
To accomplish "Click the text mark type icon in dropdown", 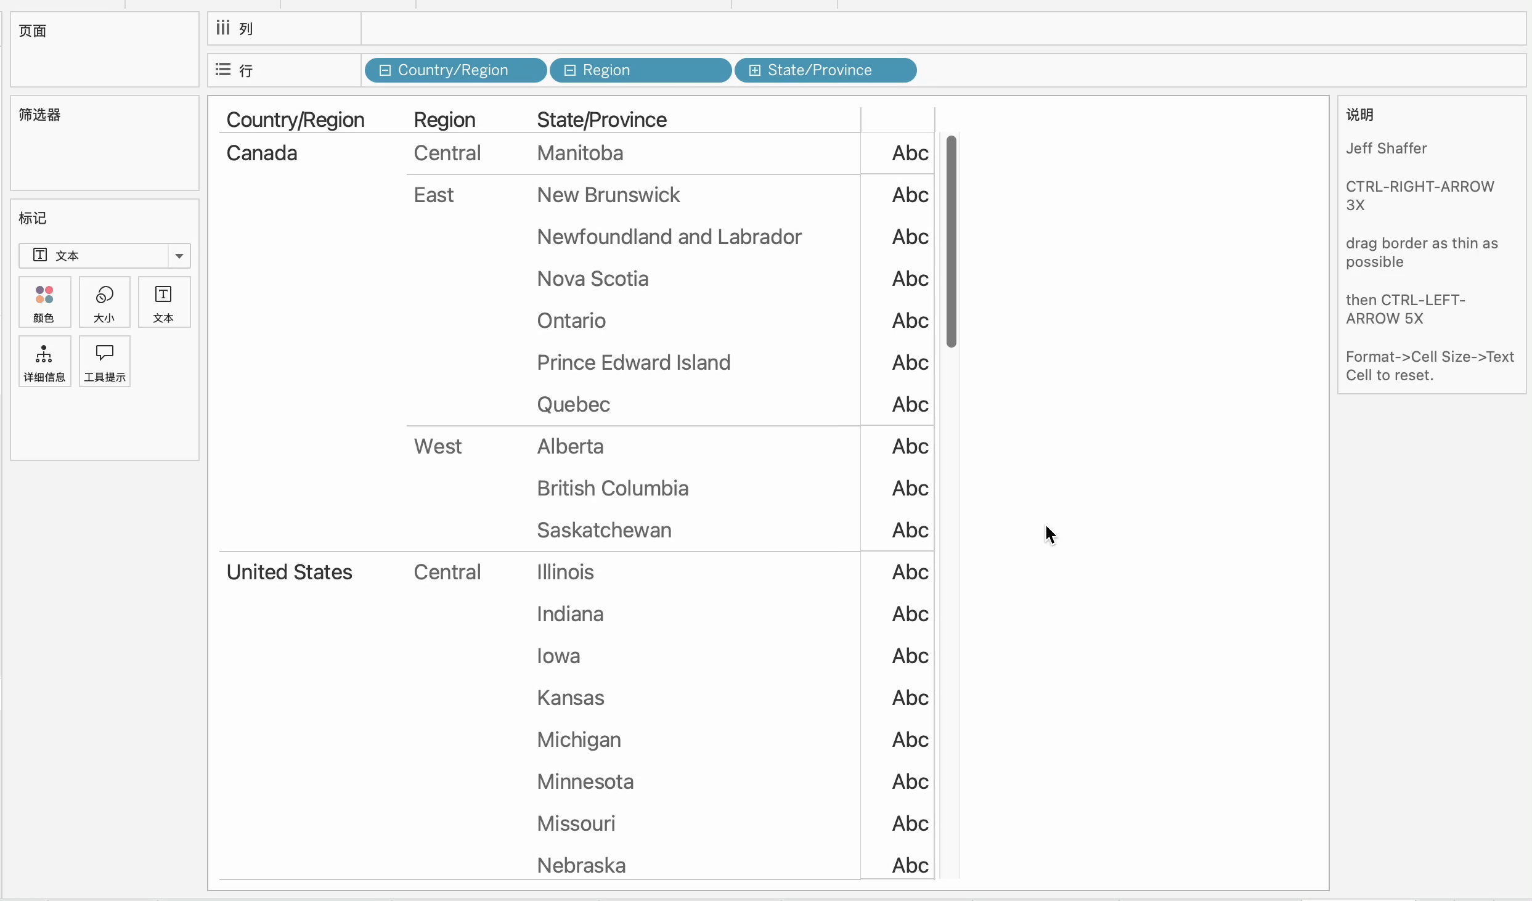I will tap(40, 255).
